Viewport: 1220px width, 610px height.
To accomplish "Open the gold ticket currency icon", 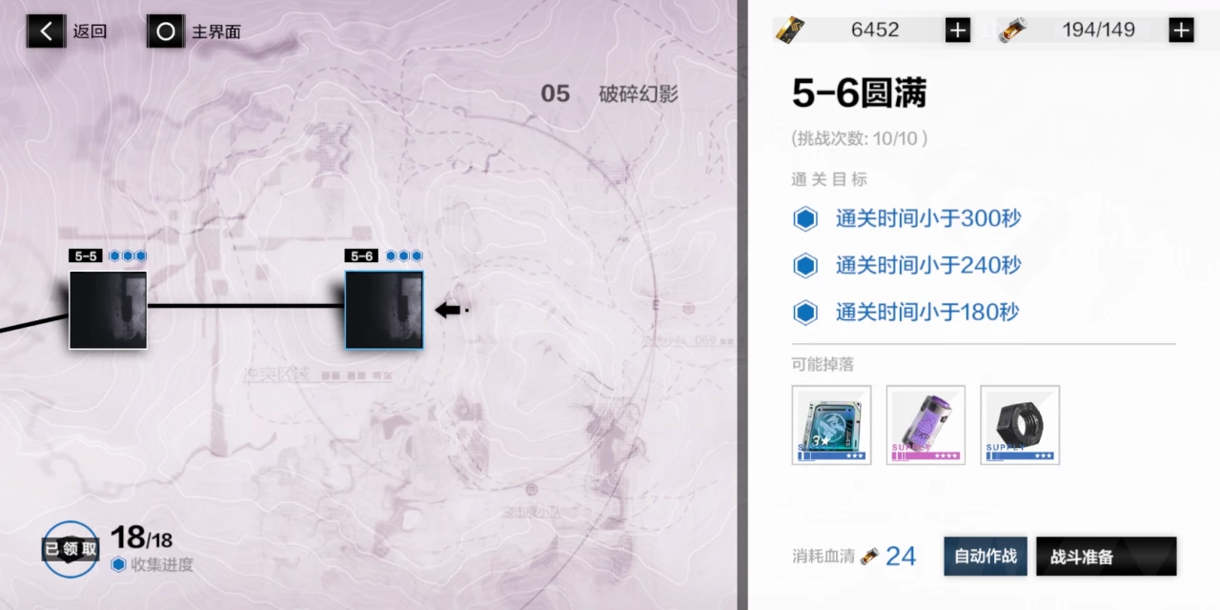I will coord(790,30).
